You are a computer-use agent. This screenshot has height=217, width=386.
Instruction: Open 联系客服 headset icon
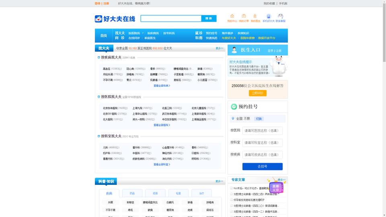[280, 16]
